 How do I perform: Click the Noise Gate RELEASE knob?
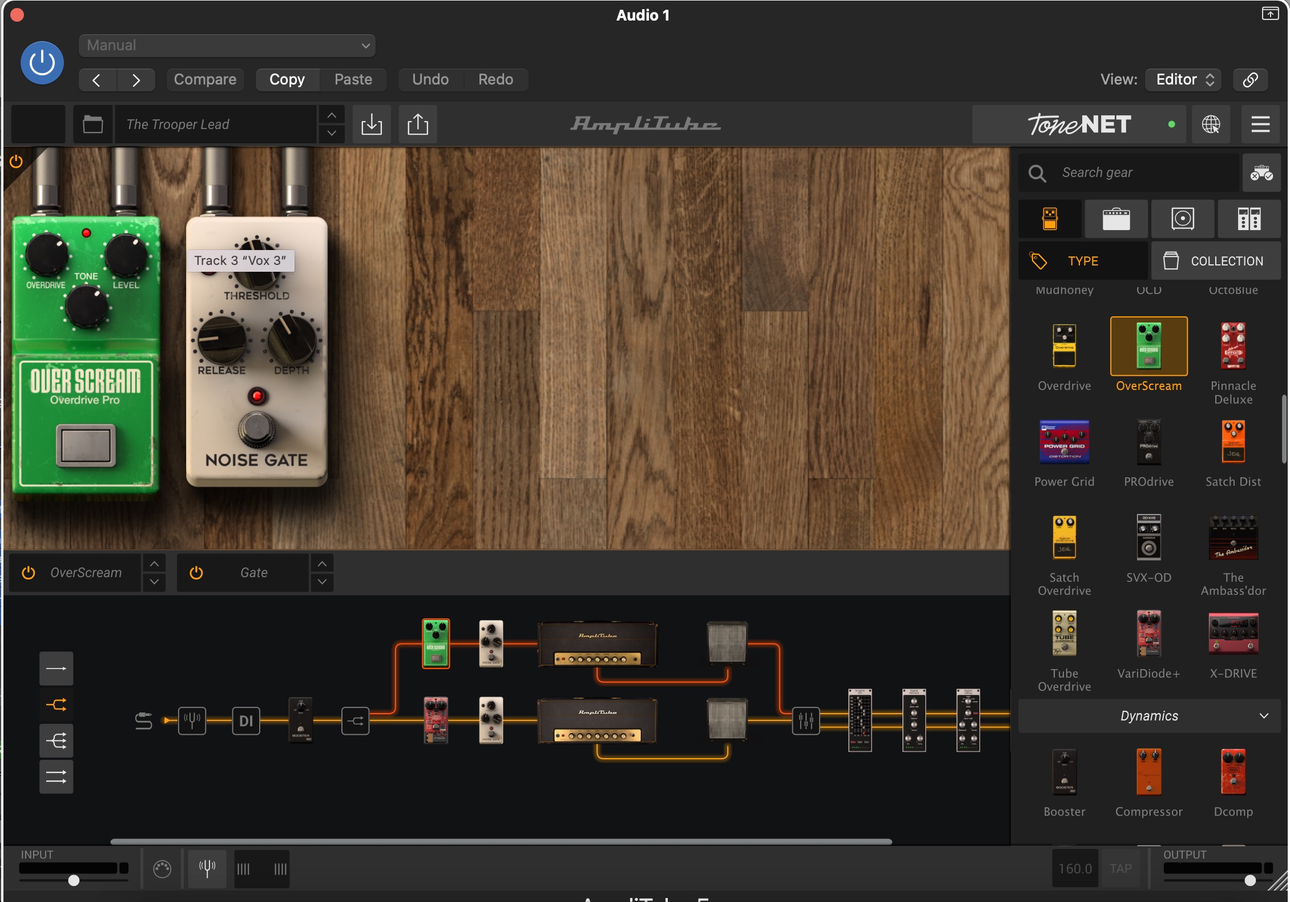(x=221, y=339)
